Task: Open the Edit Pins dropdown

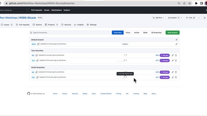Action: tap(158, 18)
